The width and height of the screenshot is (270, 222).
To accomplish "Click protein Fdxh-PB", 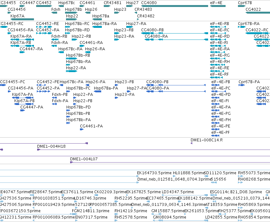I will (60, 95).
